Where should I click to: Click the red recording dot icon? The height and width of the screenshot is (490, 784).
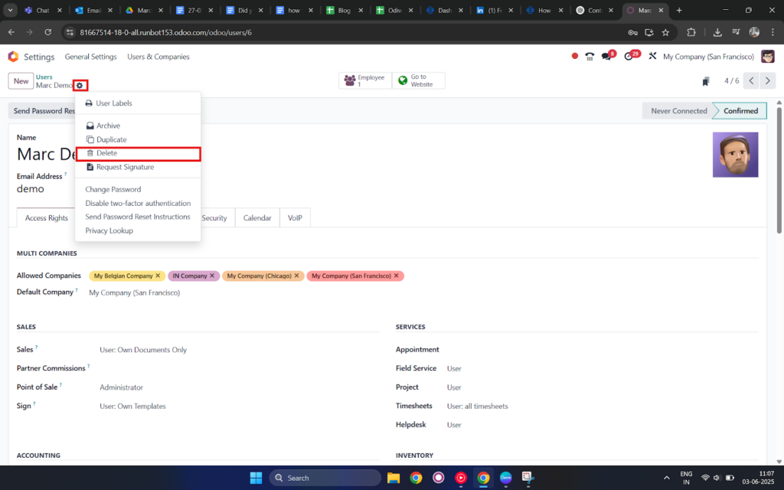click(574, 56)
